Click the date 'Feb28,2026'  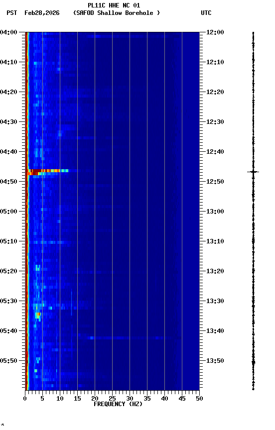tap(42, 13)
